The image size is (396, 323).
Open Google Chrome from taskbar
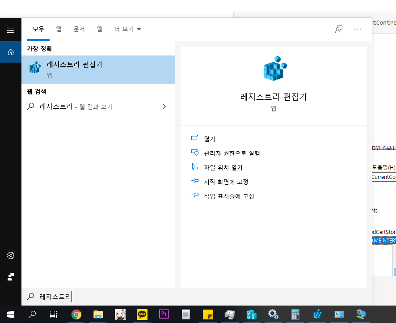76,314
